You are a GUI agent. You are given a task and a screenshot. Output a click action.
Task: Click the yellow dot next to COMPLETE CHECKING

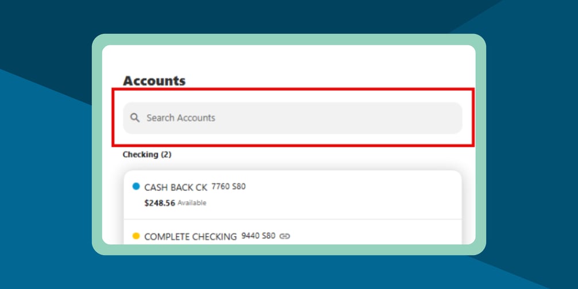point(136,236)
